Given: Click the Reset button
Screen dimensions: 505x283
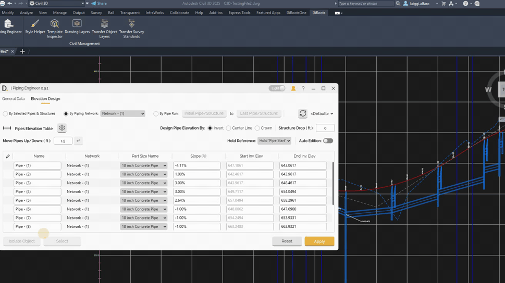Looking at the screenshot, I should click(x=287, y=241).
